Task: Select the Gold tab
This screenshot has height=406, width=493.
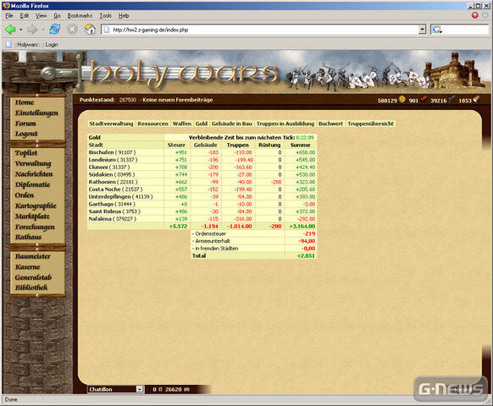Action: coord(202,123)
